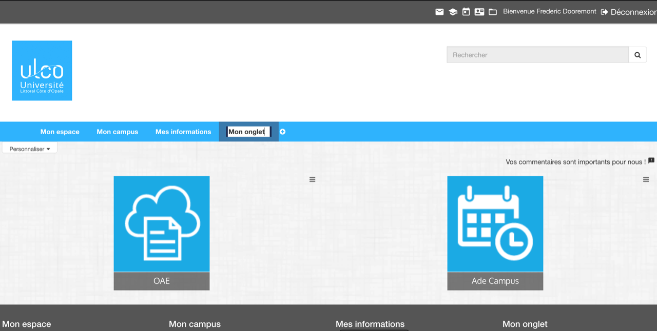The image size is (657, 331).
Task: Add a new tab with plus icon
Action: click(x=282, y=132)
